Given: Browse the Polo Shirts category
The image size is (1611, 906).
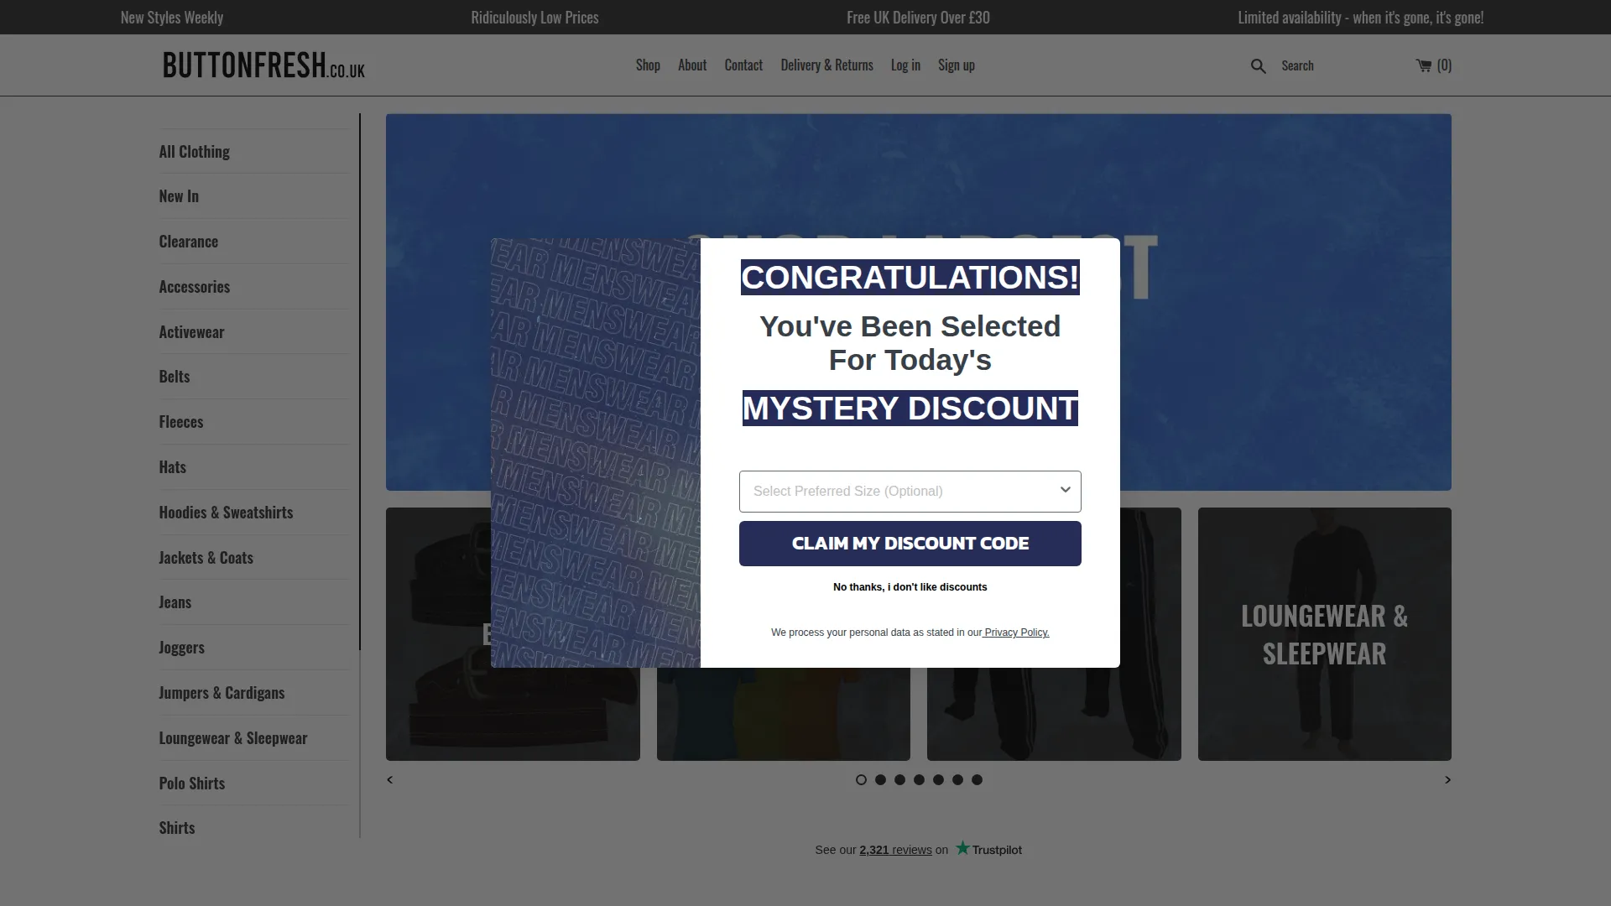Looking at the screenshot, I should point(191,784).
